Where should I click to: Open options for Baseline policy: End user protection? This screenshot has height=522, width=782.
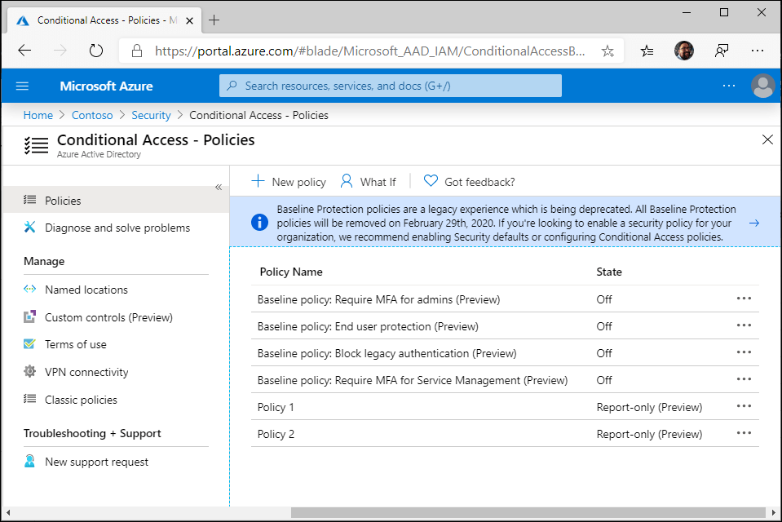pos(743,325)
